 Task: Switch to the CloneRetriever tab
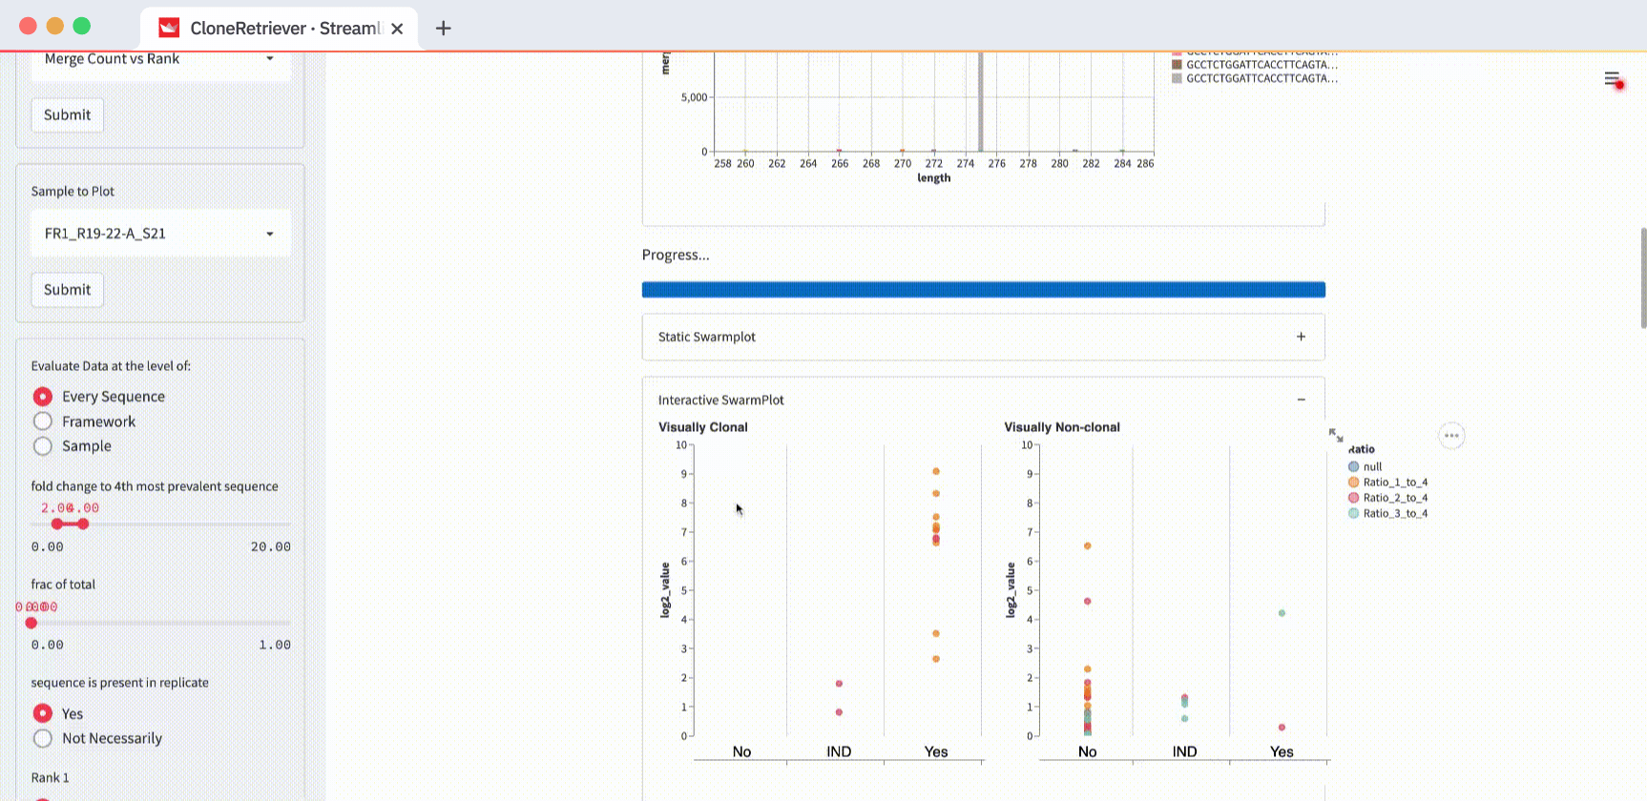pos(277,29)
